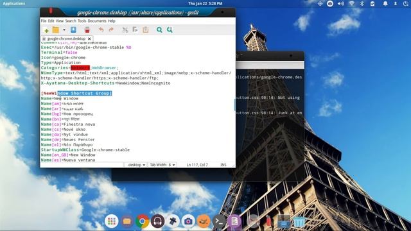Click the X-Ayatana-Desktop-Shortcuts line

click(105, 83)
